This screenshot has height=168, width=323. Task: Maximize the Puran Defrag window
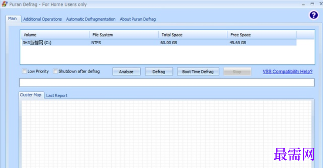pos(312,4)
